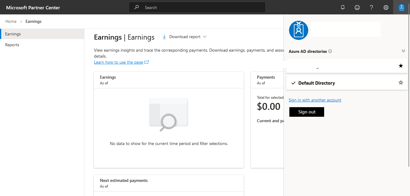Open the feedback smiley icon
410x196 pixels.
(x=357, y=8)
